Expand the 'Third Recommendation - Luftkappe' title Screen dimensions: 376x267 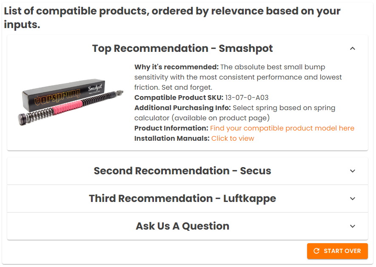point(182,199)
